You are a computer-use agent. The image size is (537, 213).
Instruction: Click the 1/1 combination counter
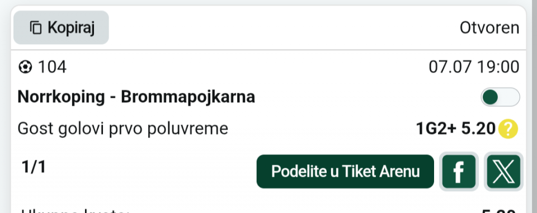click(x=34, y=167)
